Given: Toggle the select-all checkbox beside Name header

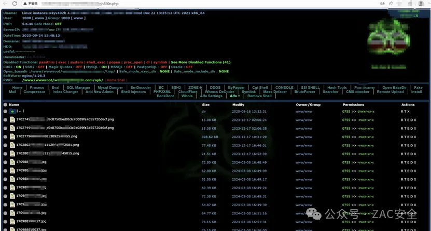Looking at the screenshot, I should (x=5, y=105).
